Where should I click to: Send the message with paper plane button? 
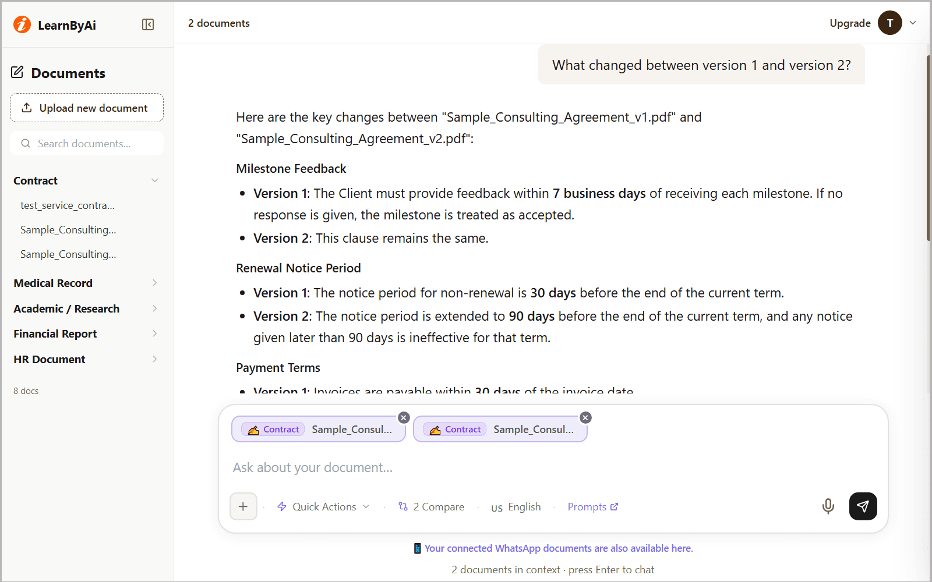[863, 506]
